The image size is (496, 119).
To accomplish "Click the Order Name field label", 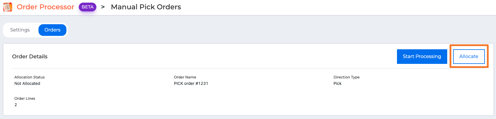I will pos(185,77).
